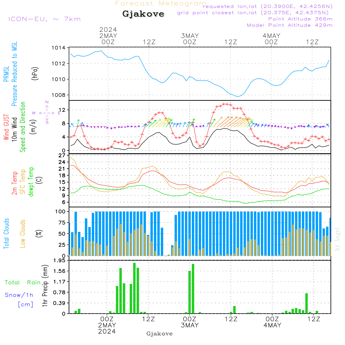Click the '50' cloud cover axis value

pos(62,234)
